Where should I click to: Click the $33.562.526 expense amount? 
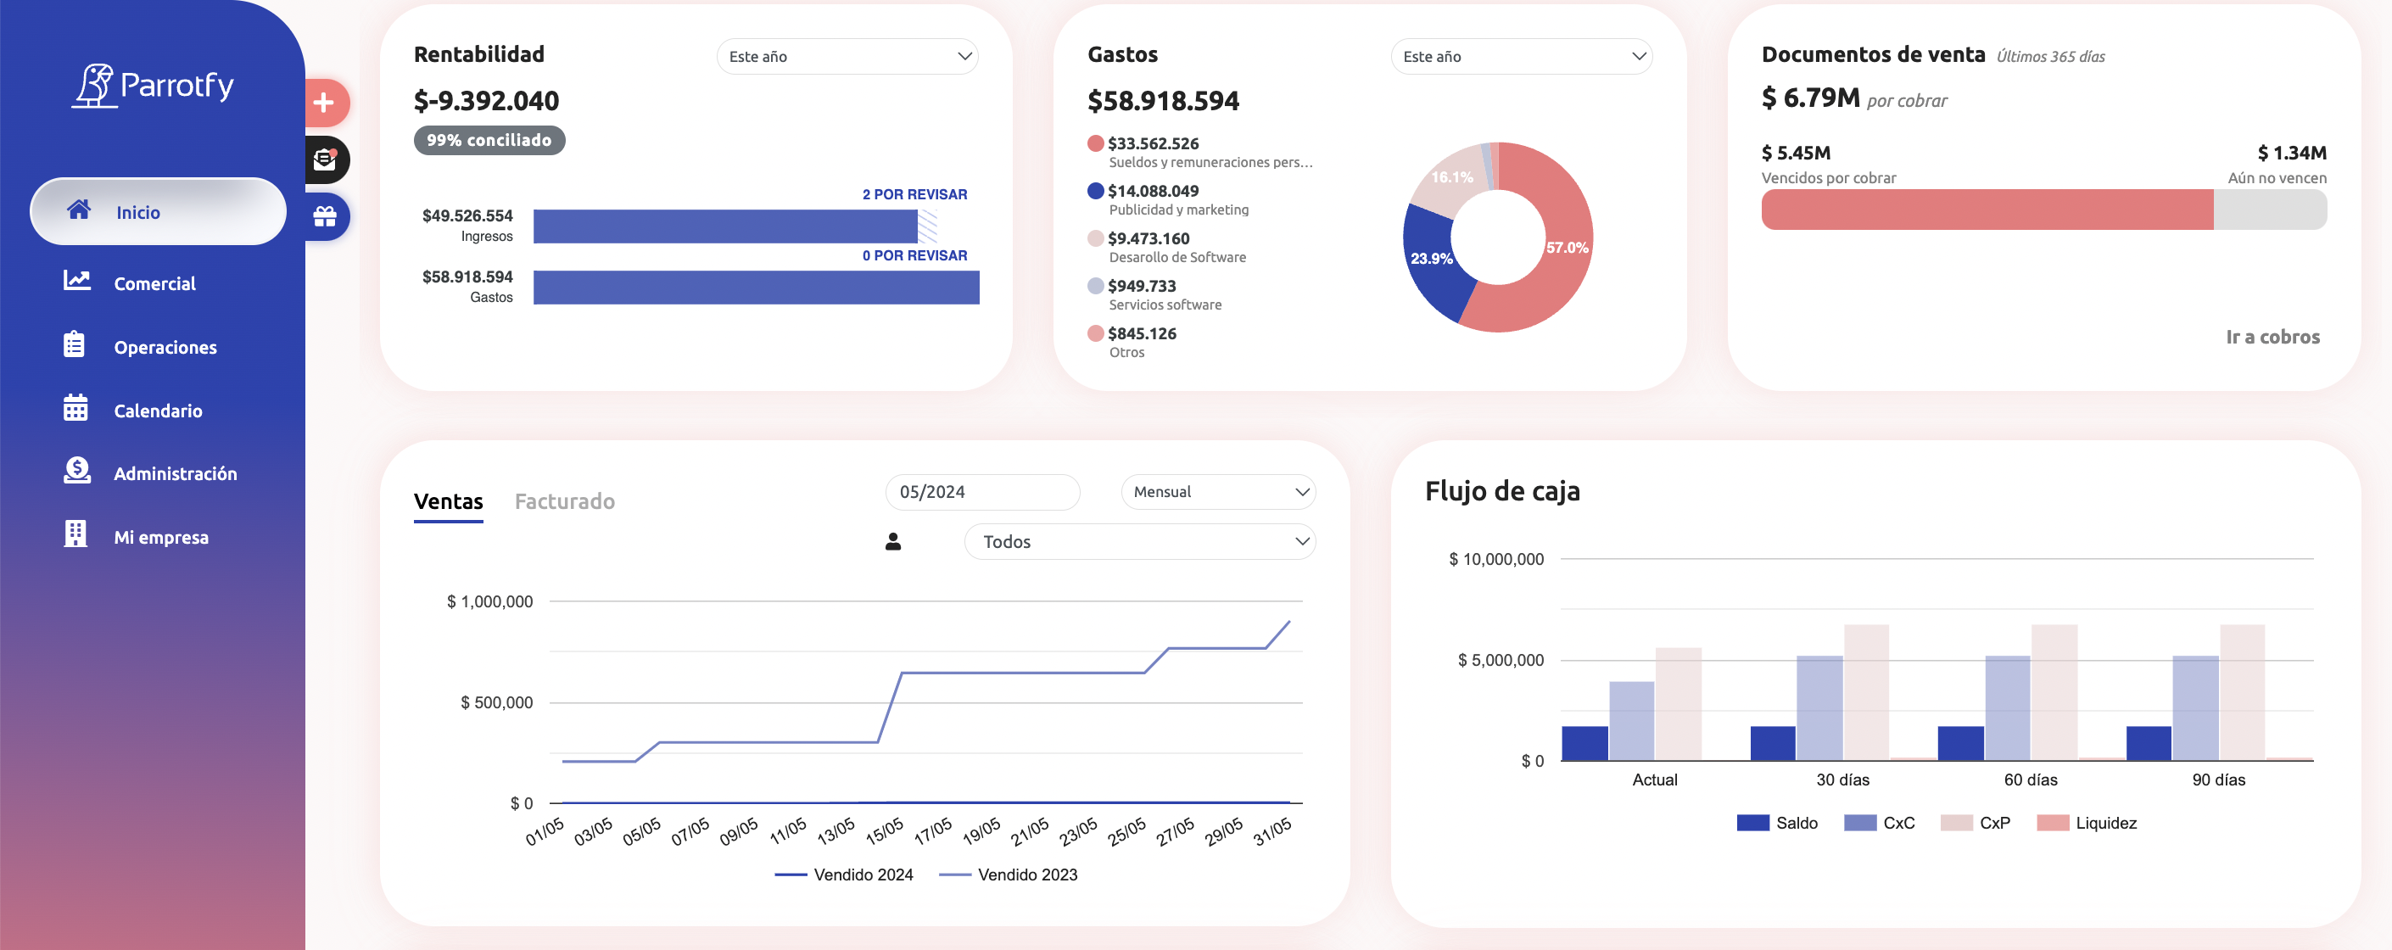[1154, 143]
